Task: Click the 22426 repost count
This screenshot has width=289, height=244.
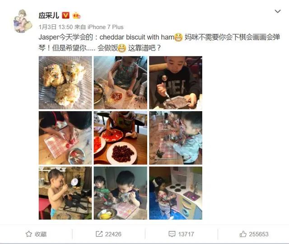Action: click(x=113, y=234)
